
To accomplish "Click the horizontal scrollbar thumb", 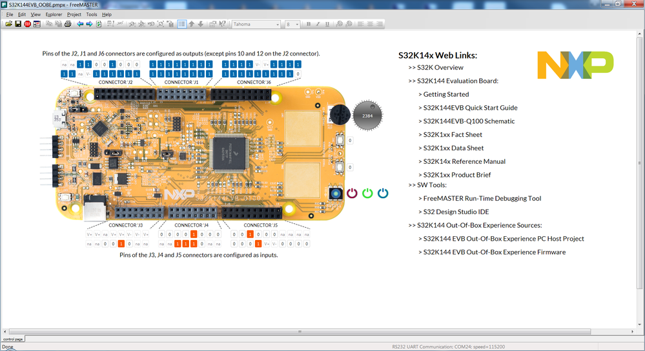I will [x=300, y=331].
